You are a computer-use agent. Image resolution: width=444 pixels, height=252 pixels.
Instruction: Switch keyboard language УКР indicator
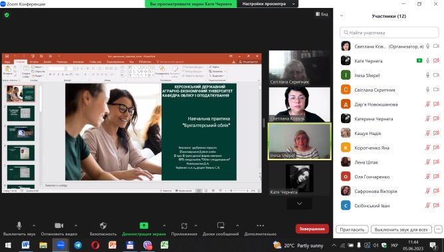point(394,245)
